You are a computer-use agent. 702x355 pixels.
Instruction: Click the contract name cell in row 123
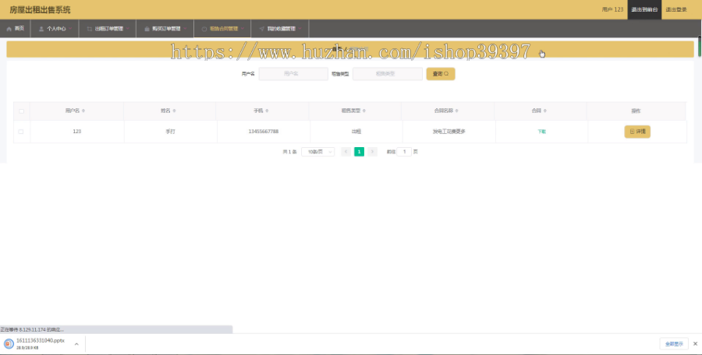[448, 132]
